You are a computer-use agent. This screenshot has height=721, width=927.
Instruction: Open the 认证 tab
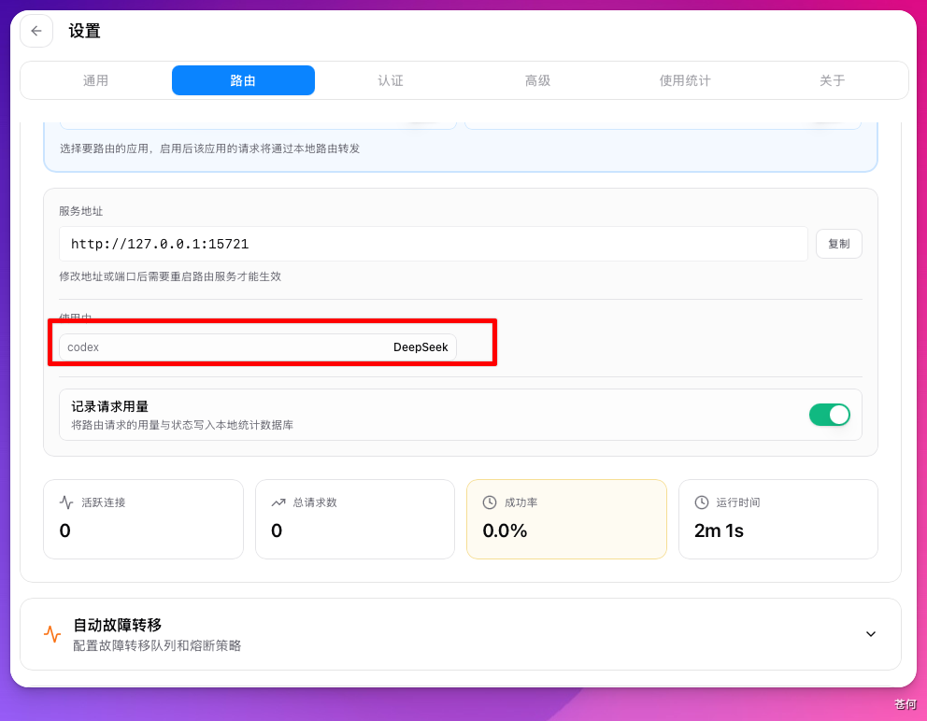[x=391, y=80]
